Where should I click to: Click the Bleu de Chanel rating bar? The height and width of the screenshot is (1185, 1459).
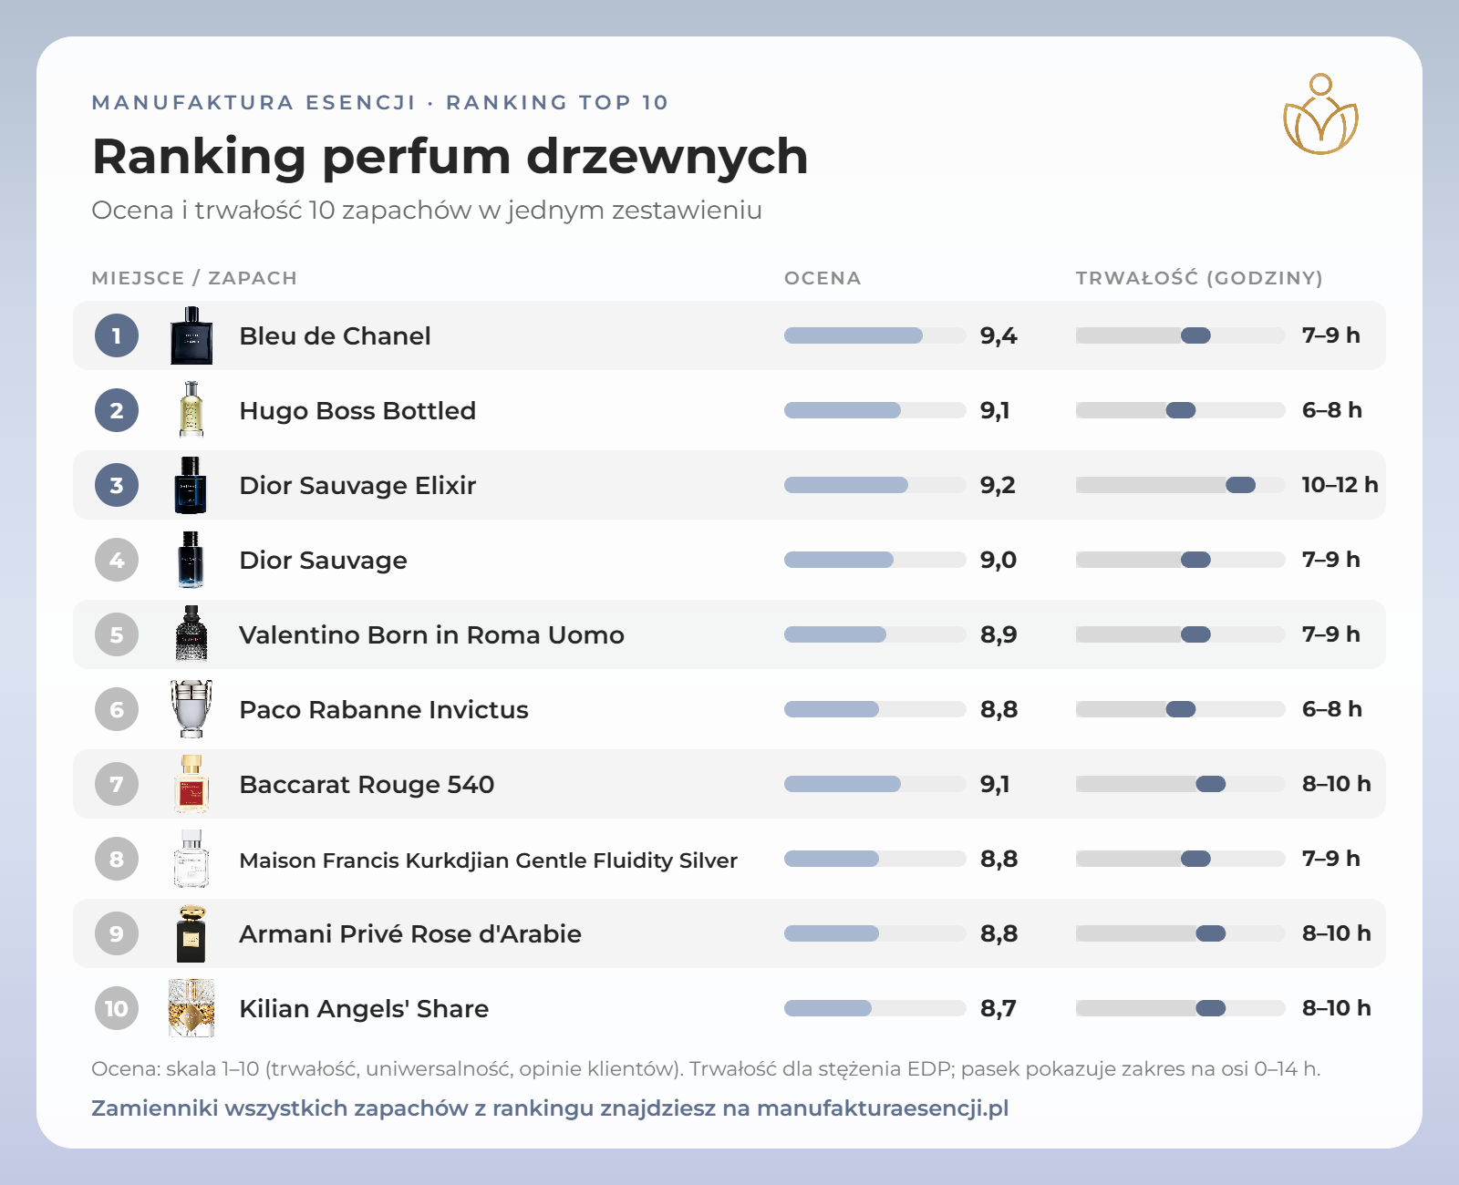click(875, 335)
